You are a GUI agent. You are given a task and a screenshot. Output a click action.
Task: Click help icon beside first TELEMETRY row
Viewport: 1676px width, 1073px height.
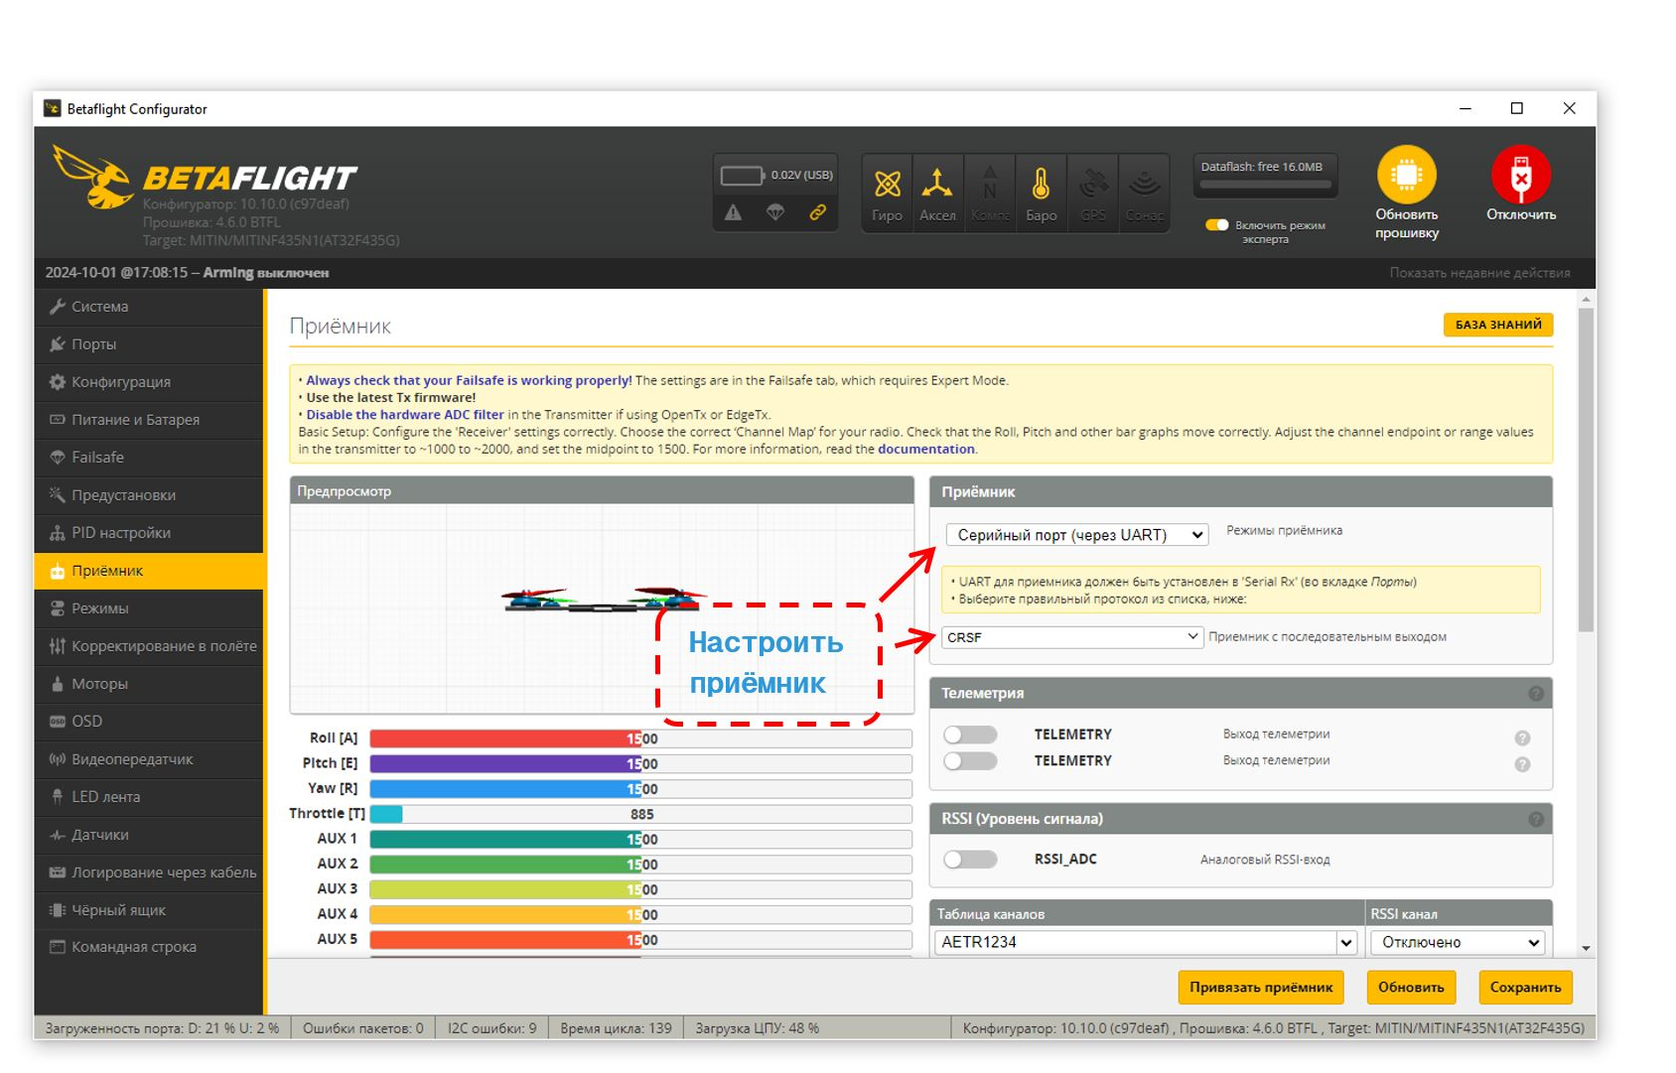[x=1522, y=738]
